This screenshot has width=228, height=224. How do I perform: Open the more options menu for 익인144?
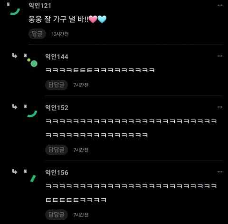[220, 56]
